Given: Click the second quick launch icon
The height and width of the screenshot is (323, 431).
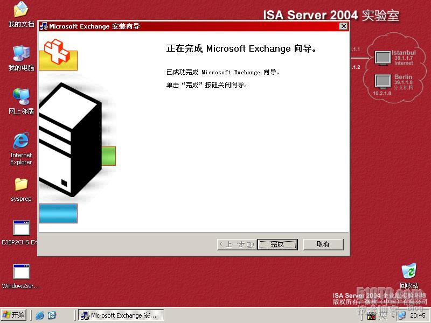Looking at the screenshot, I should tap(52, 315).
